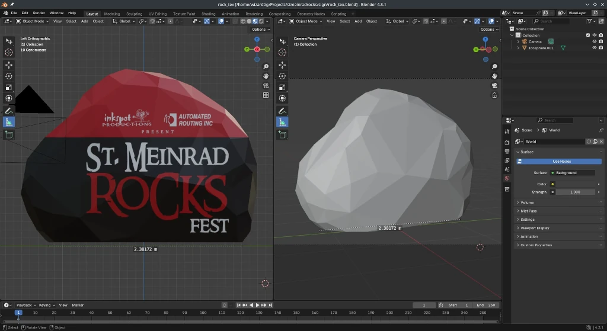The image size is (607, 331).
Task: Jump to the last frame
Action: click(x=270, y=305)
